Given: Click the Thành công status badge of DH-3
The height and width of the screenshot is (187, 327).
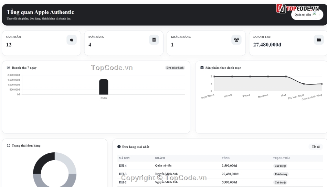Looking at the screenshot, I should [x=281, y=174].
